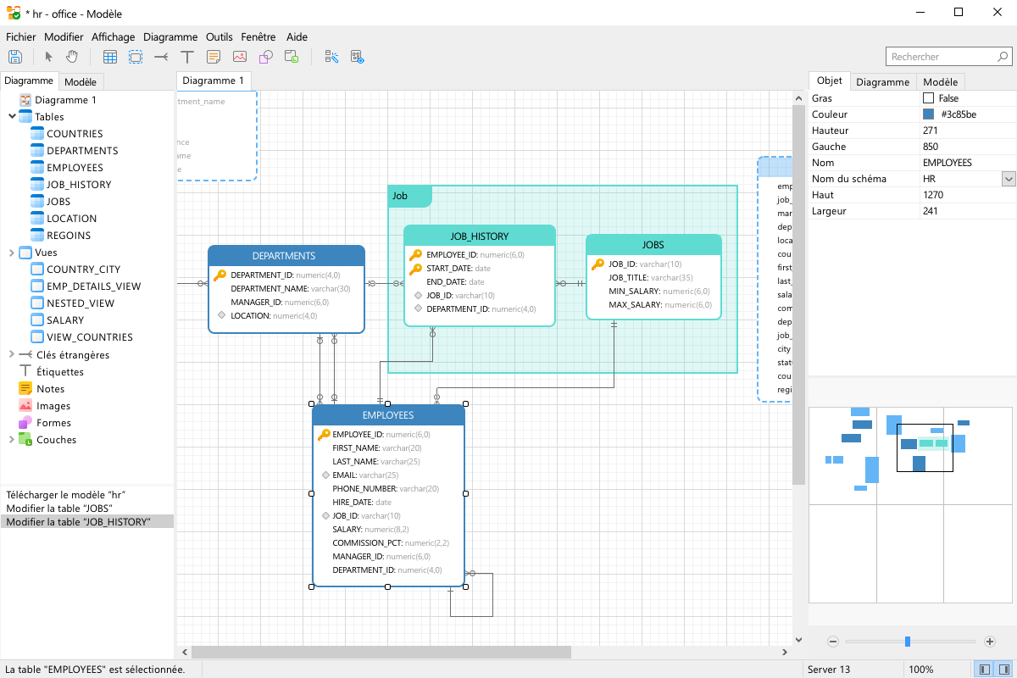
Task: Open the Aide menu
Action: pos(297,36)
